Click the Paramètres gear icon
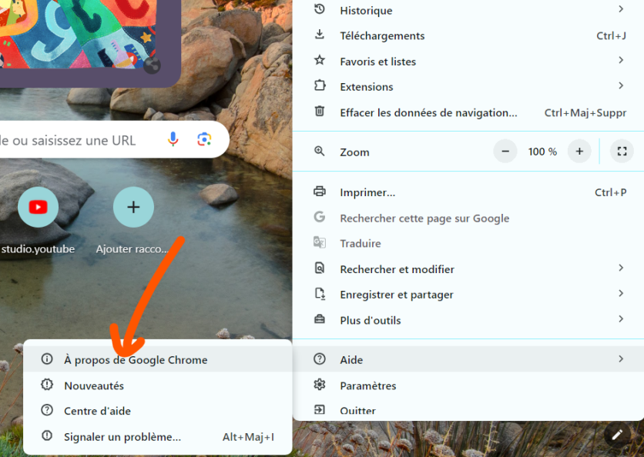 pos(320,385)
